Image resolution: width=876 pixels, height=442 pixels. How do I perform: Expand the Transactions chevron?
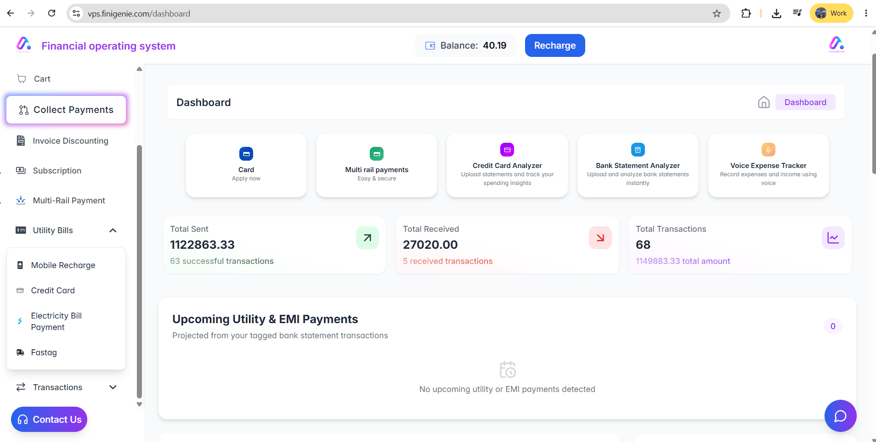(x=113, y=387)
